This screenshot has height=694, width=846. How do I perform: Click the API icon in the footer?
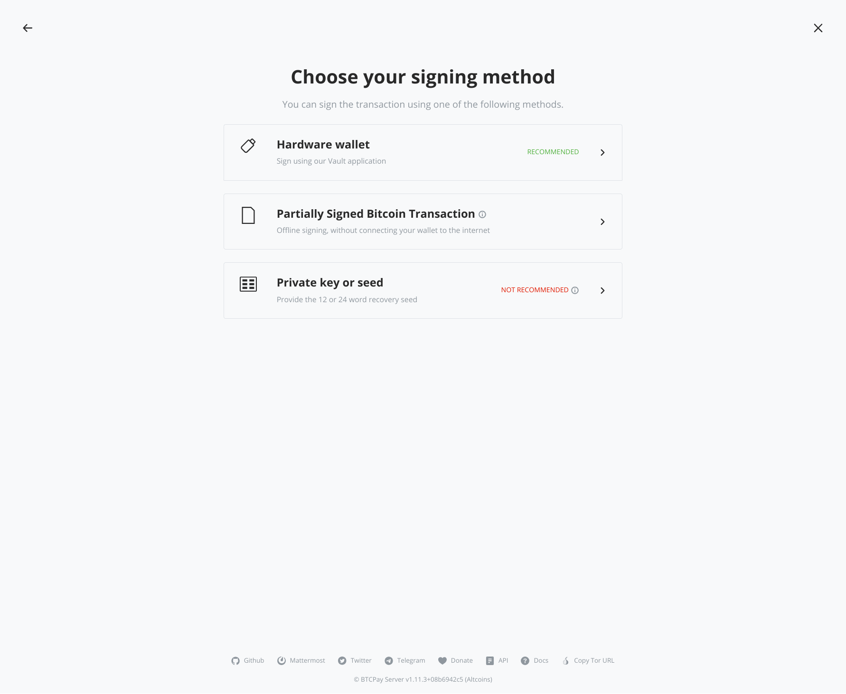489,660
